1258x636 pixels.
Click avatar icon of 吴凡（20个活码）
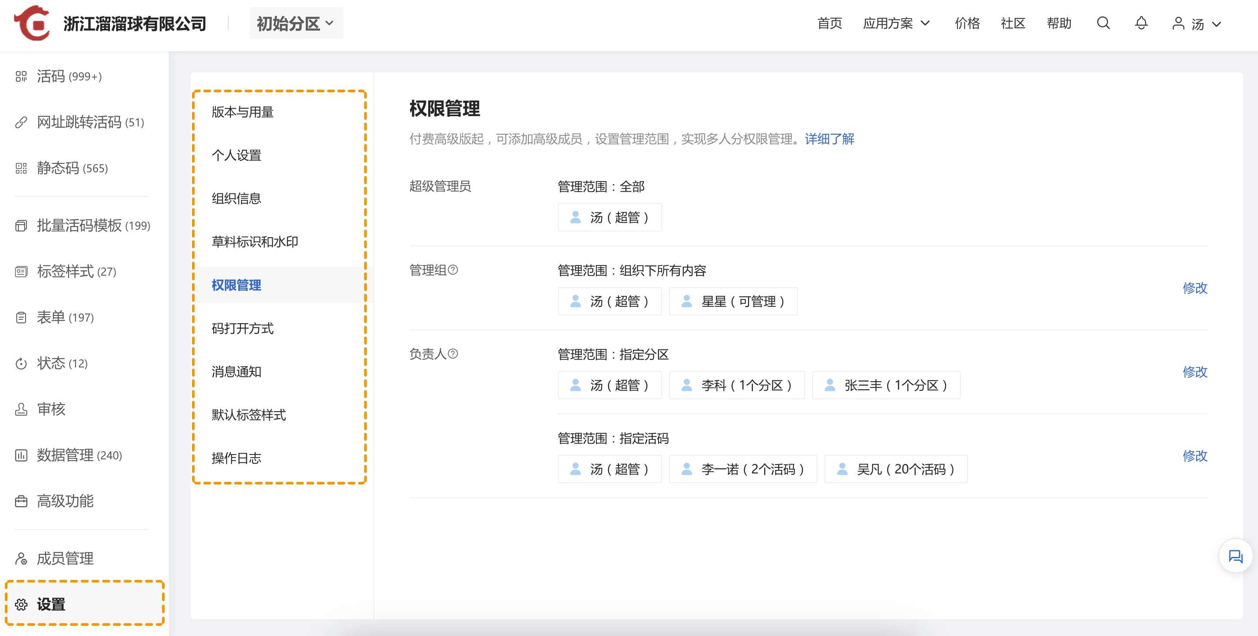[842, 469]
